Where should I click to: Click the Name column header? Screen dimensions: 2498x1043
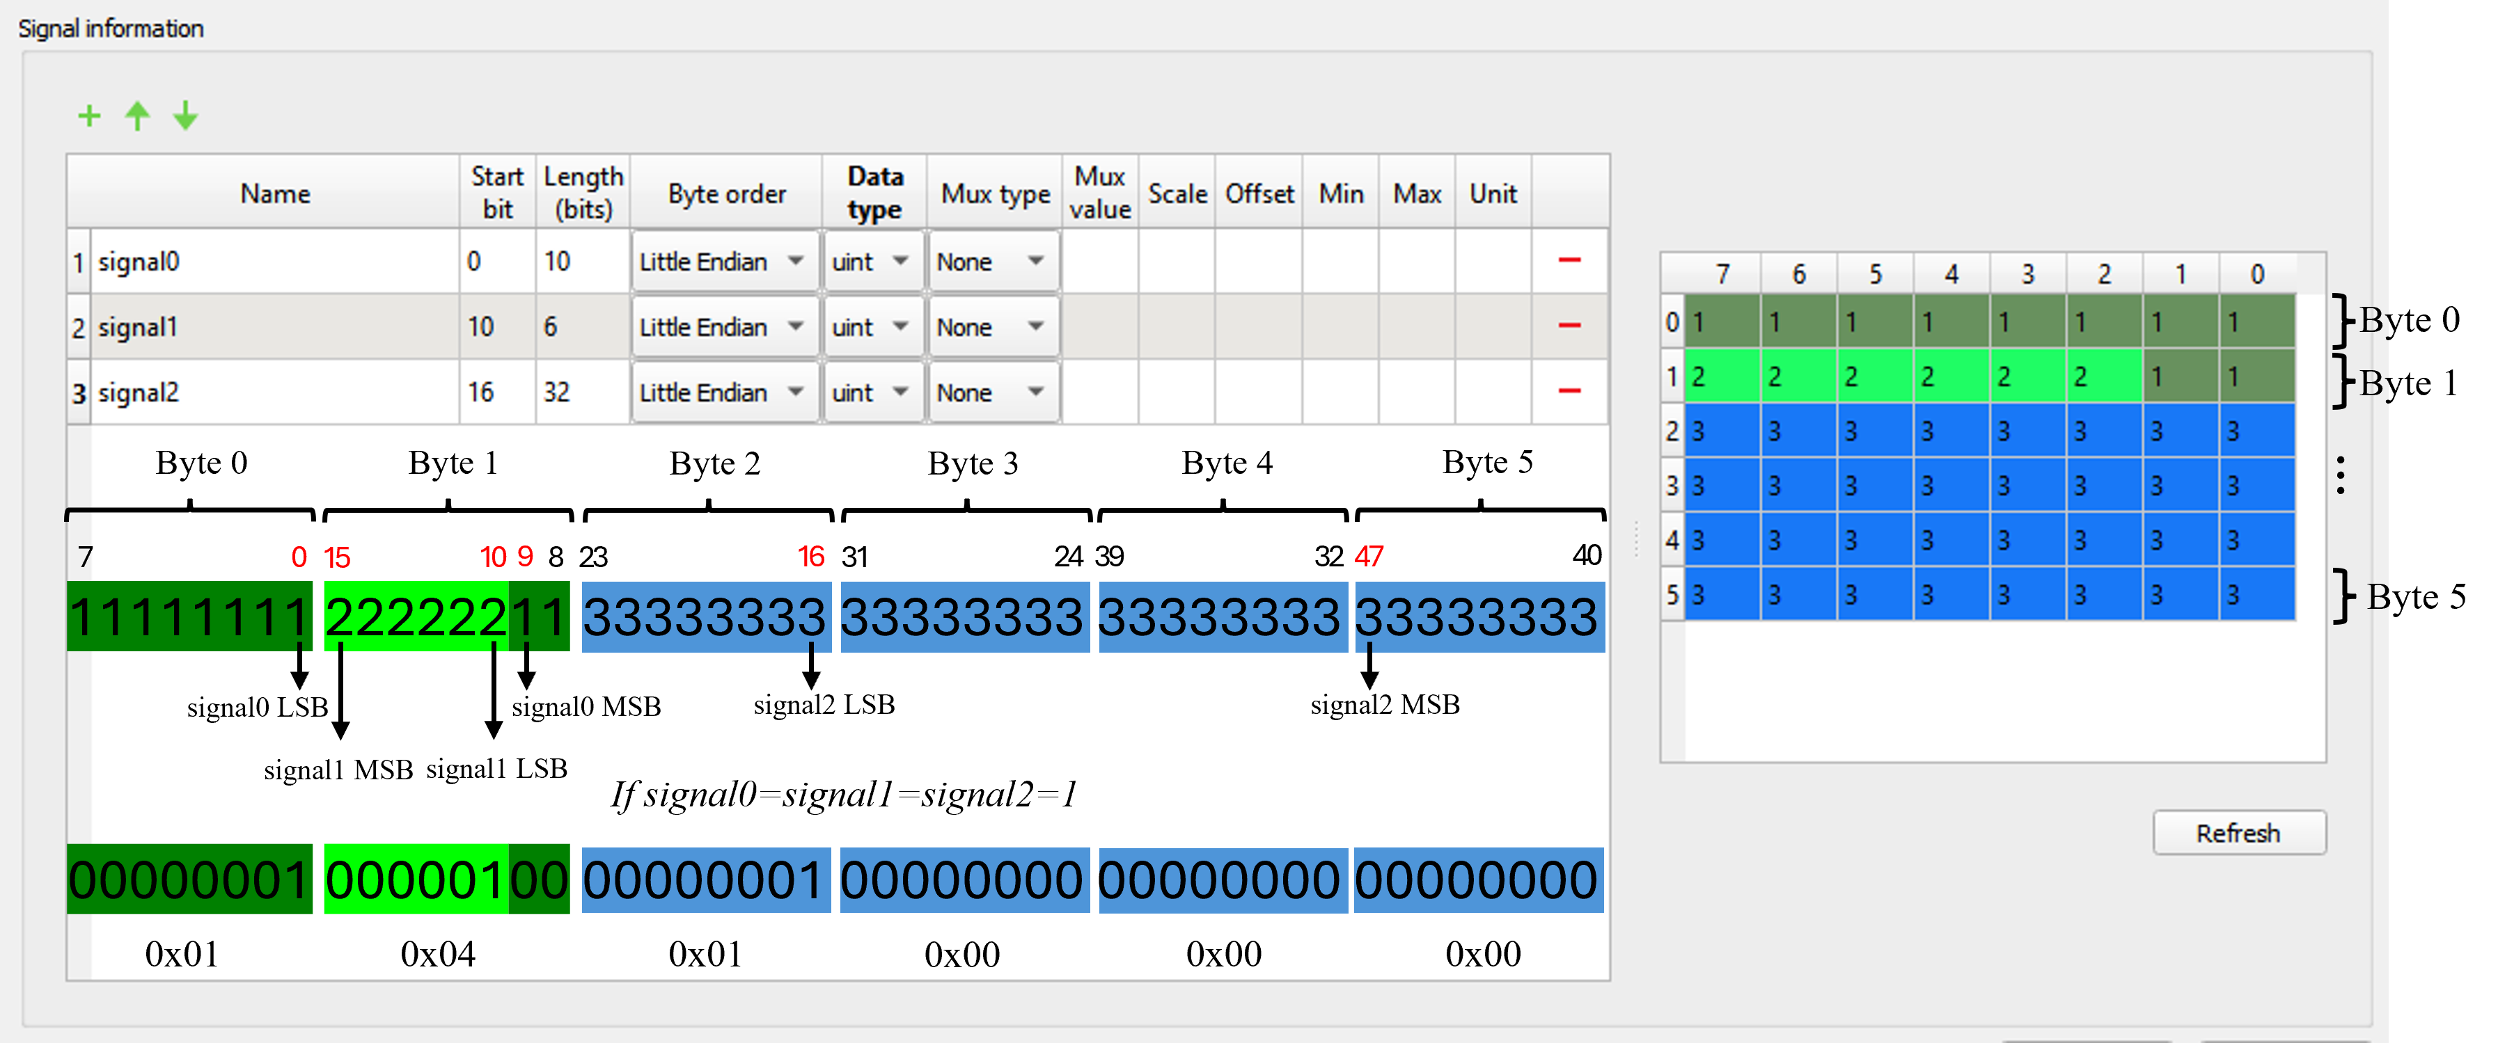point(274,194)
